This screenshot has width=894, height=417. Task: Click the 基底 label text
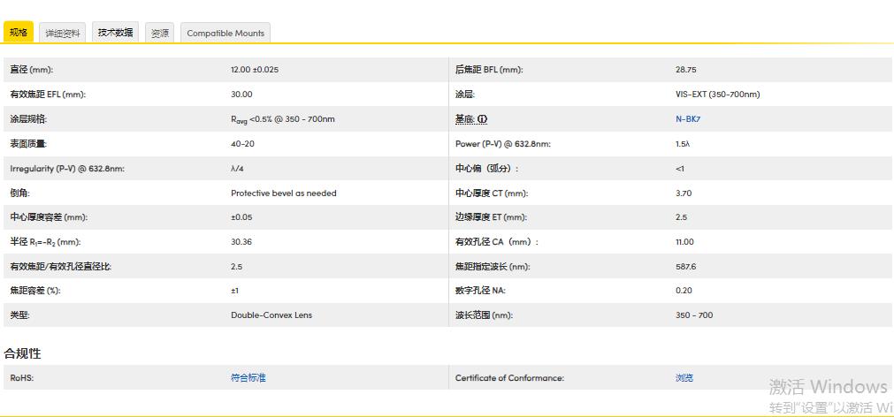[465, 119]
